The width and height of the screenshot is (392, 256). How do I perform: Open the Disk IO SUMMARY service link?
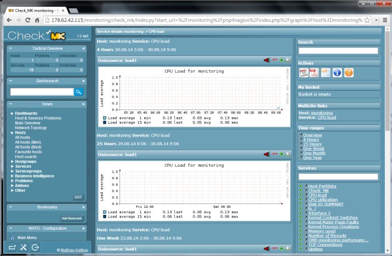coord(326,204)
